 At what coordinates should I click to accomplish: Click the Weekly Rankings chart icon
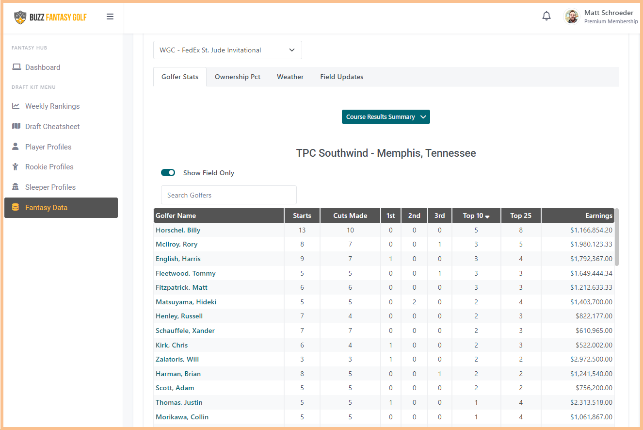pyautogui.click(x=16, y=106)
